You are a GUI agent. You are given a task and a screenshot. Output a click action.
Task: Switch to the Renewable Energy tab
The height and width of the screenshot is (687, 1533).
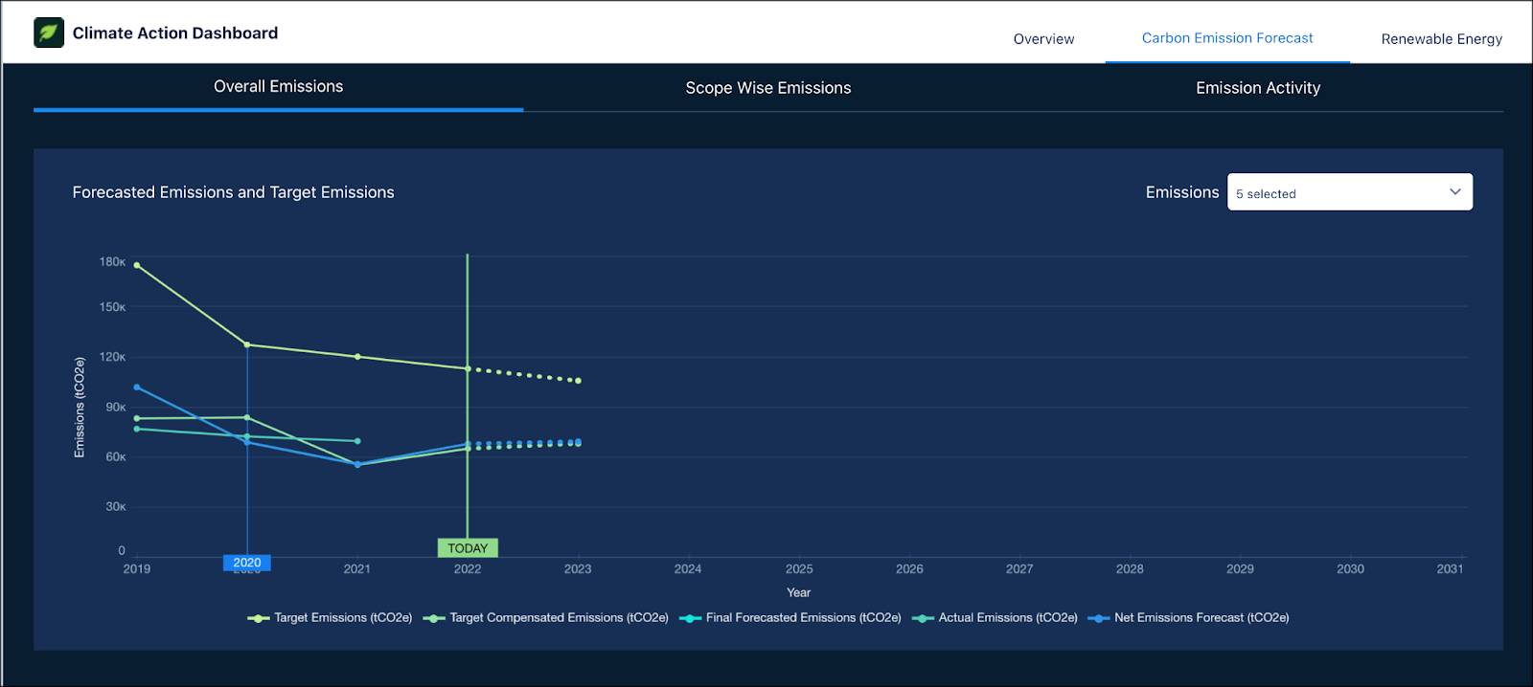tap(1441, 39)
